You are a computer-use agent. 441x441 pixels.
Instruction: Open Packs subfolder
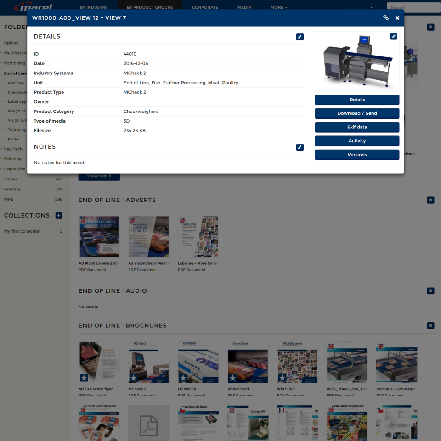click(x=13, y=139)
